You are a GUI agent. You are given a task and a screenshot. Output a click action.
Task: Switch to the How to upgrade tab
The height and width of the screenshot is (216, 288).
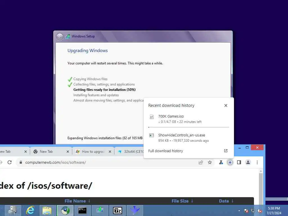pos(93,152)
